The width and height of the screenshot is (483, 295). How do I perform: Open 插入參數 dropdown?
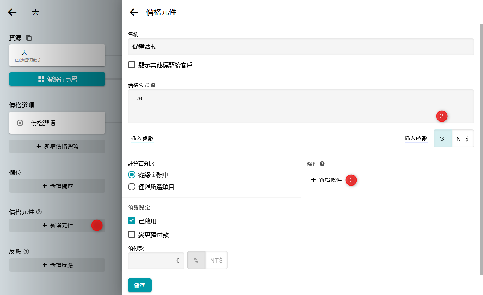point(142,138)
